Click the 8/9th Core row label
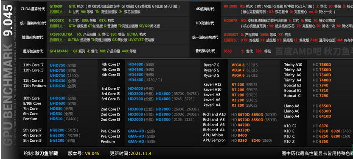 coord(32,103)
